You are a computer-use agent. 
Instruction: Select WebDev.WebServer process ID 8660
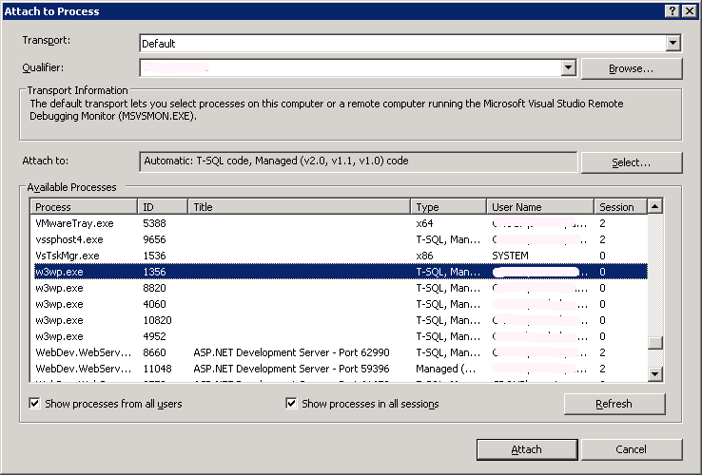tap(341, 352)
